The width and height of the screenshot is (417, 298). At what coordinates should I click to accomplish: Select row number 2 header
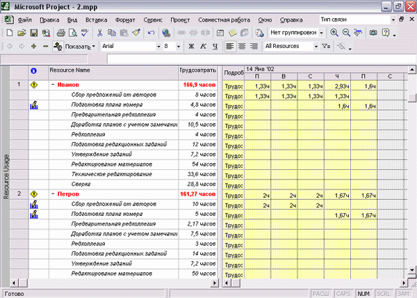tap(19, 194)
